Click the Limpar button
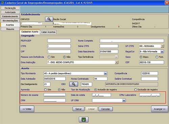Viewport: 169px width, 124px height. pos(91,109)
